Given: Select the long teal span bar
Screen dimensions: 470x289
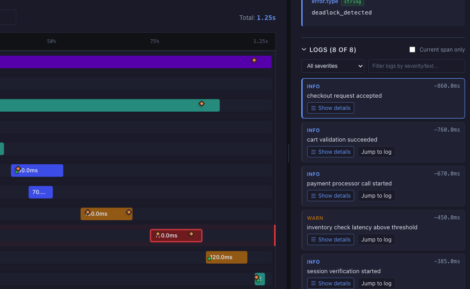Looking at the screenshot, I should (110, 105).
